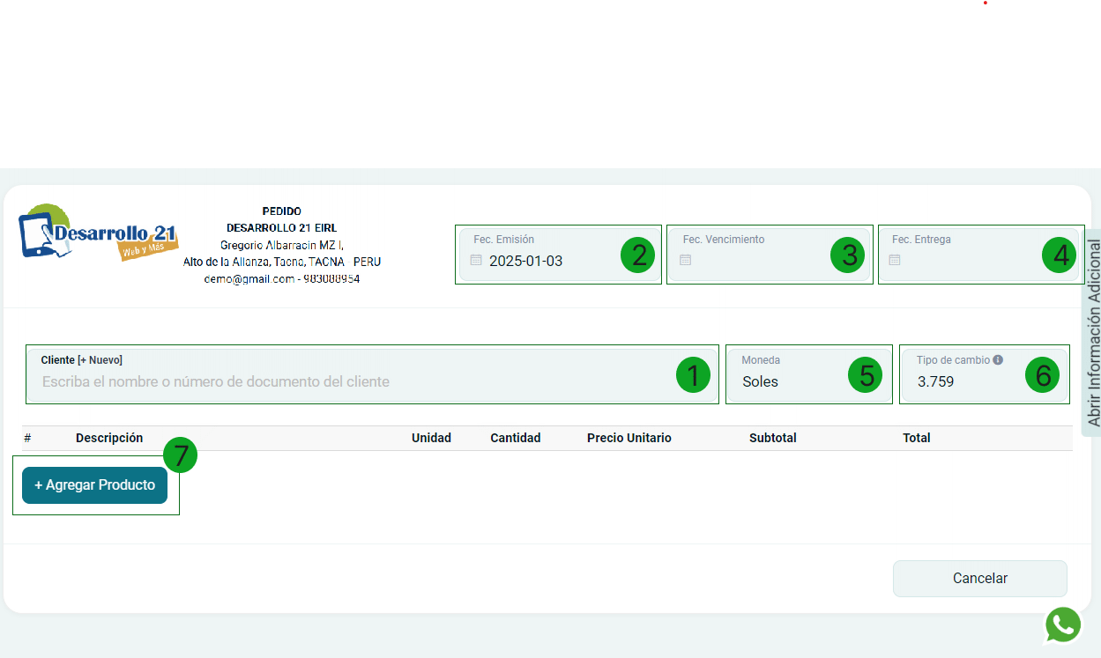This screenshot has width=1101, height=658.
Task: Click calendar icon in Fec. Vencimiento field
Action: (686, 261)
